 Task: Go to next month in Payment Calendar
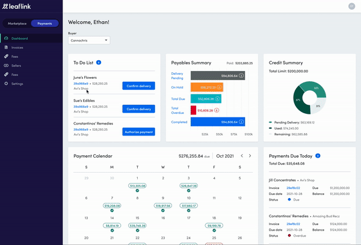(250, 156)
